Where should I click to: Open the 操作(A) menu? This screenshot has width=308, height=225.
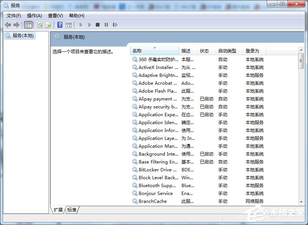[x=35, y=15]
